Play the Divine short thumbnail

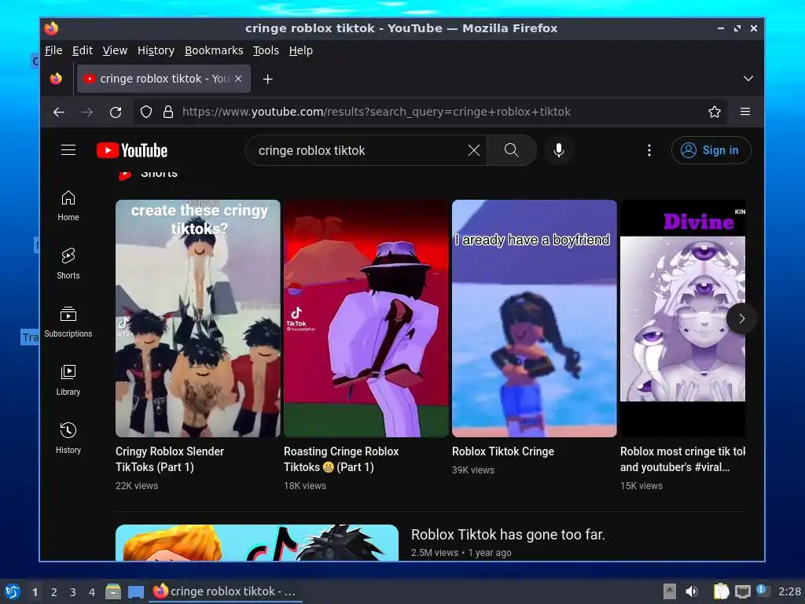[682, 319]
